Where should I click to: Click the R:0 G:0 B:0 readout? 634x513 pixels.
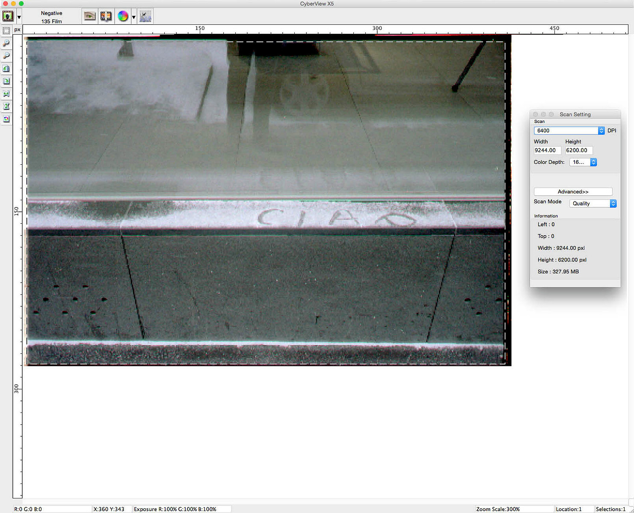[28, 509]
